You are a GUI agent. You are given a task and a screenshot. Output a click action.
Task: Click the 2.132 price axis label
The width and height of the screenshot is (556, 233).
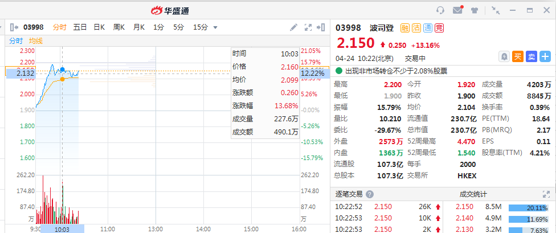point(21,73)
